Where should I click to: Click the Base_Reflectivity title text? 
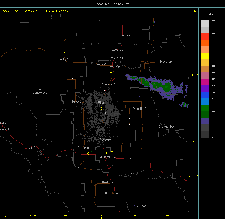(113, 4)
